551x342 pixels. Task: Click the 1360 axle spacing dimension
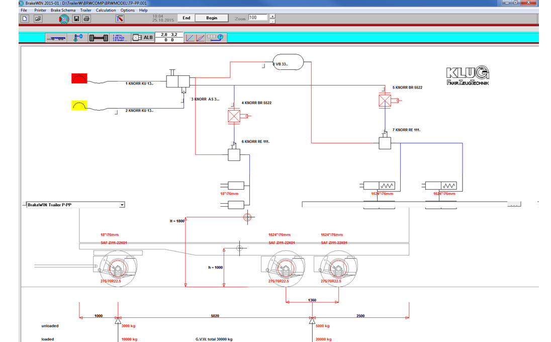pos(312,300)
